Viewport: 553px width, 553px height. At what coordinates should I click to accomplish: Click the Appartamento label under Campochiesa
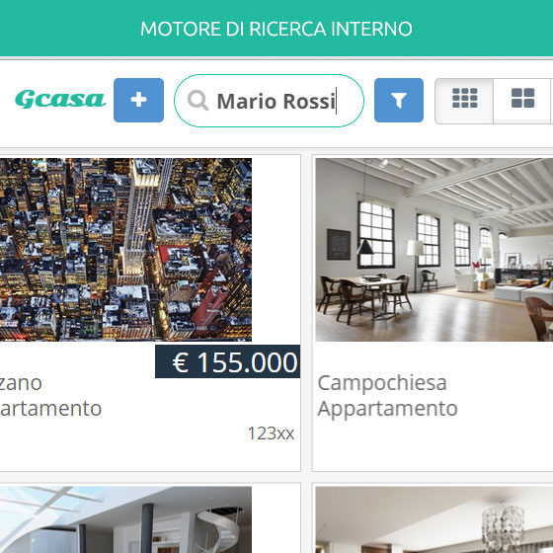387,409
